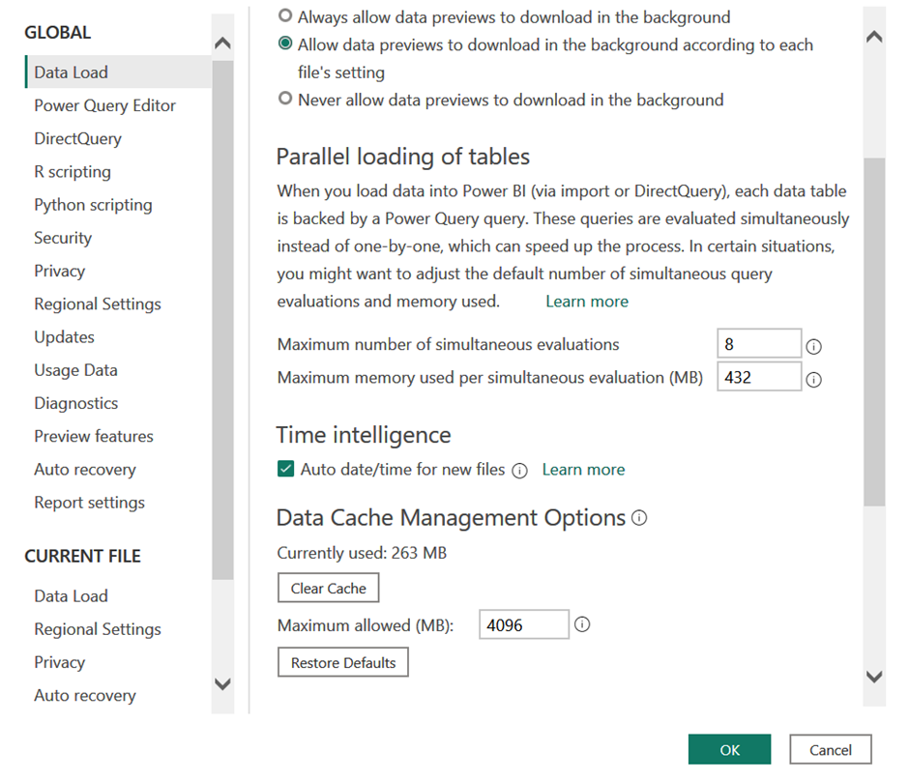The image size is (909, 780).
Task: Click Parallel loading of tables heading
Action: coord(403,157)
